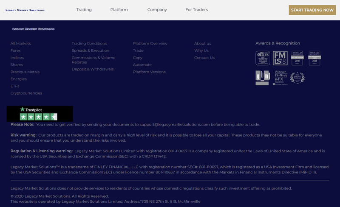Screen dimensions: 340x207
Task: Click the Start Trading Now button
Action: (312, 10)
